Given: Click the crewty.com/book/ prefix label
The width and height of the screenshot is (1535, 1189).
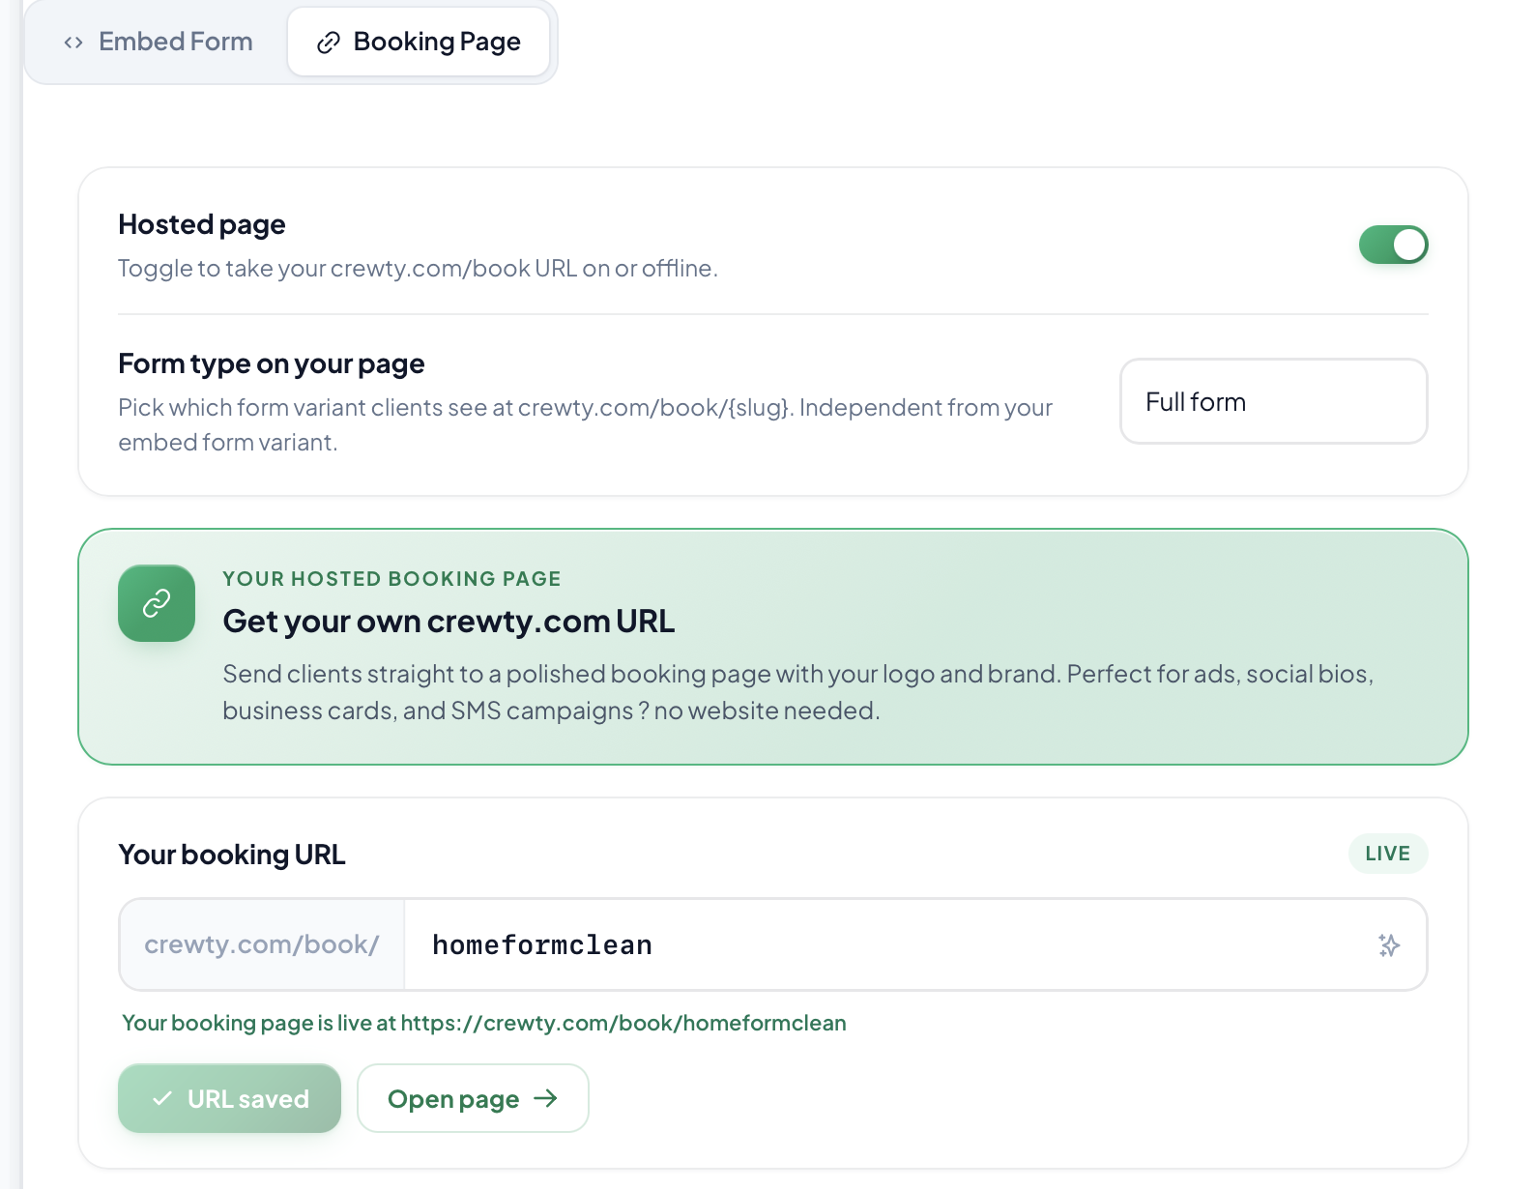Looking at the screenshot, I should (262, 944).
